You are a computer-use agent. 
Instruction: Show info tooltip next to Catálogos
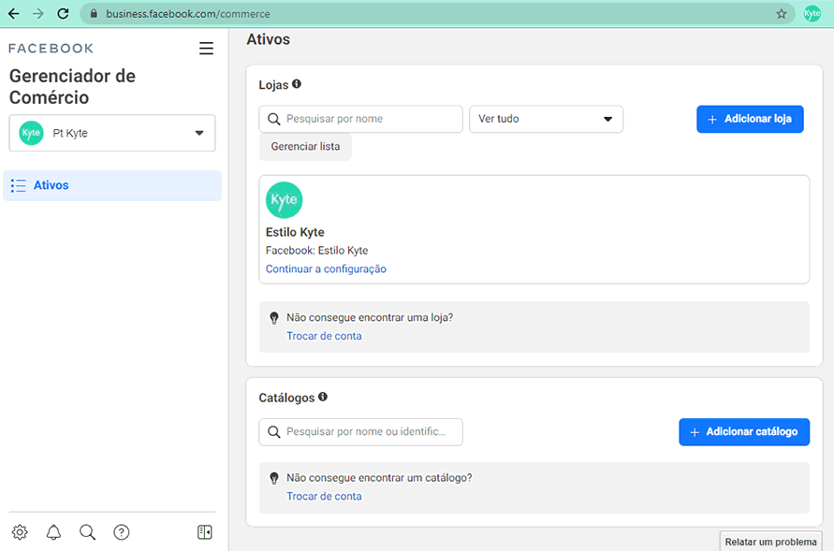click(x=323, y=397)
